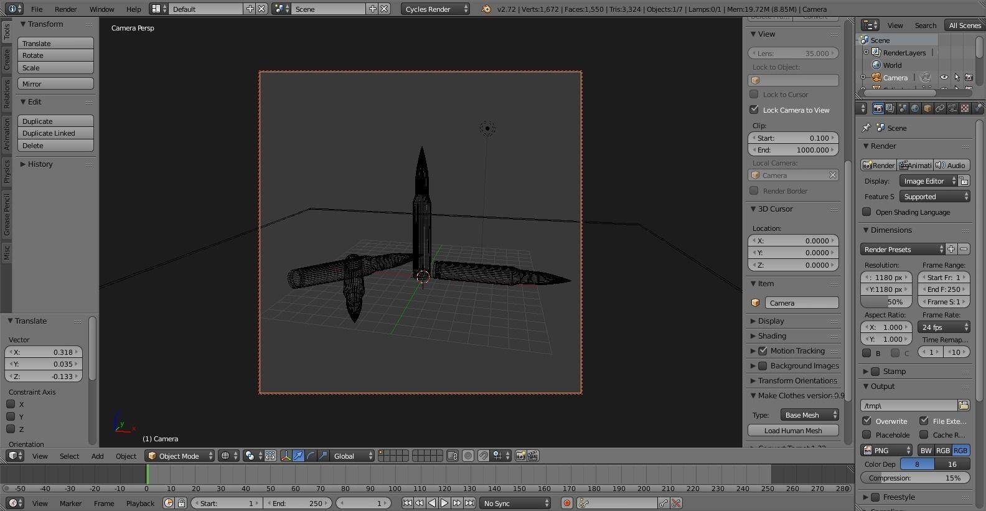Click the Blender logo in the top bar
This screenshot has height=511, width=986.
coord(486,9)
